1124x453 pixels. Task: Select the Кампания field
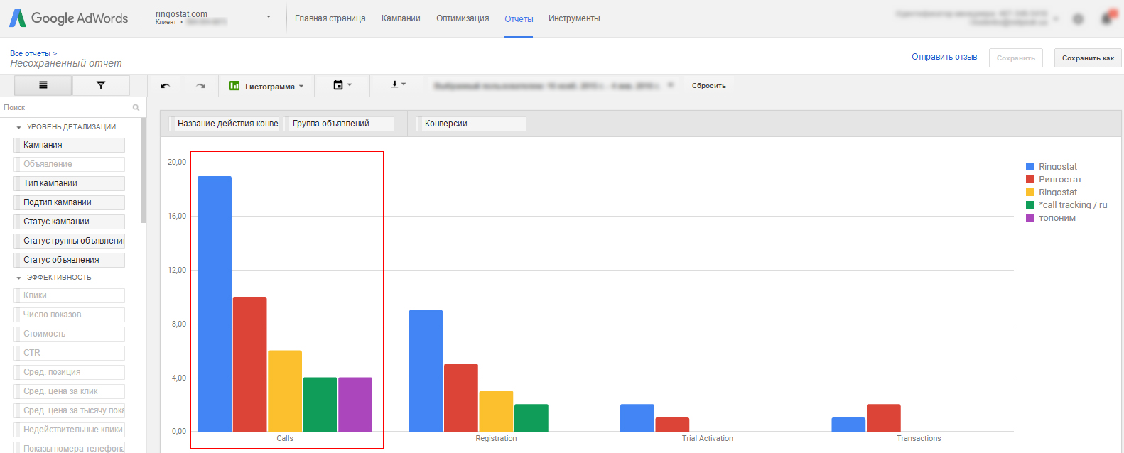point(70,145)
